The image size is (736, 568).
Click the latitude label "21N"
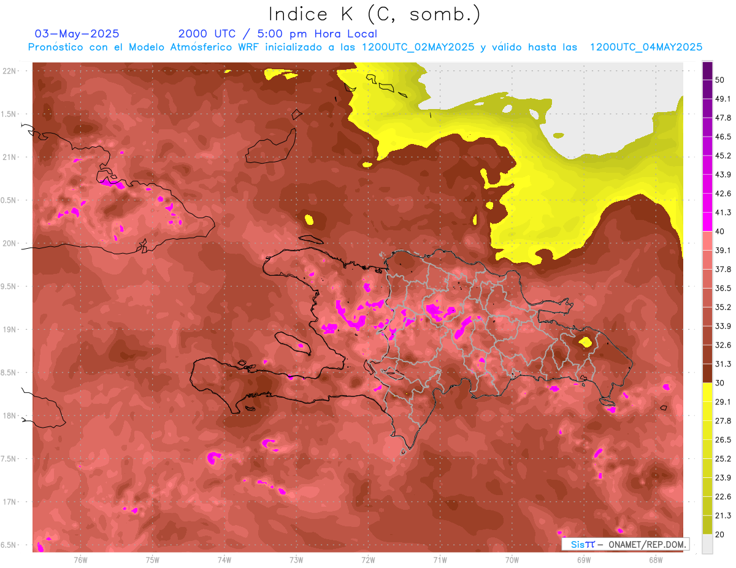(x=10, y=157)
